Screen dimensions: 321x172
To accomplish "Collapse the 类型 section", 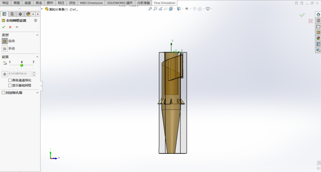I will coord(37,35).
